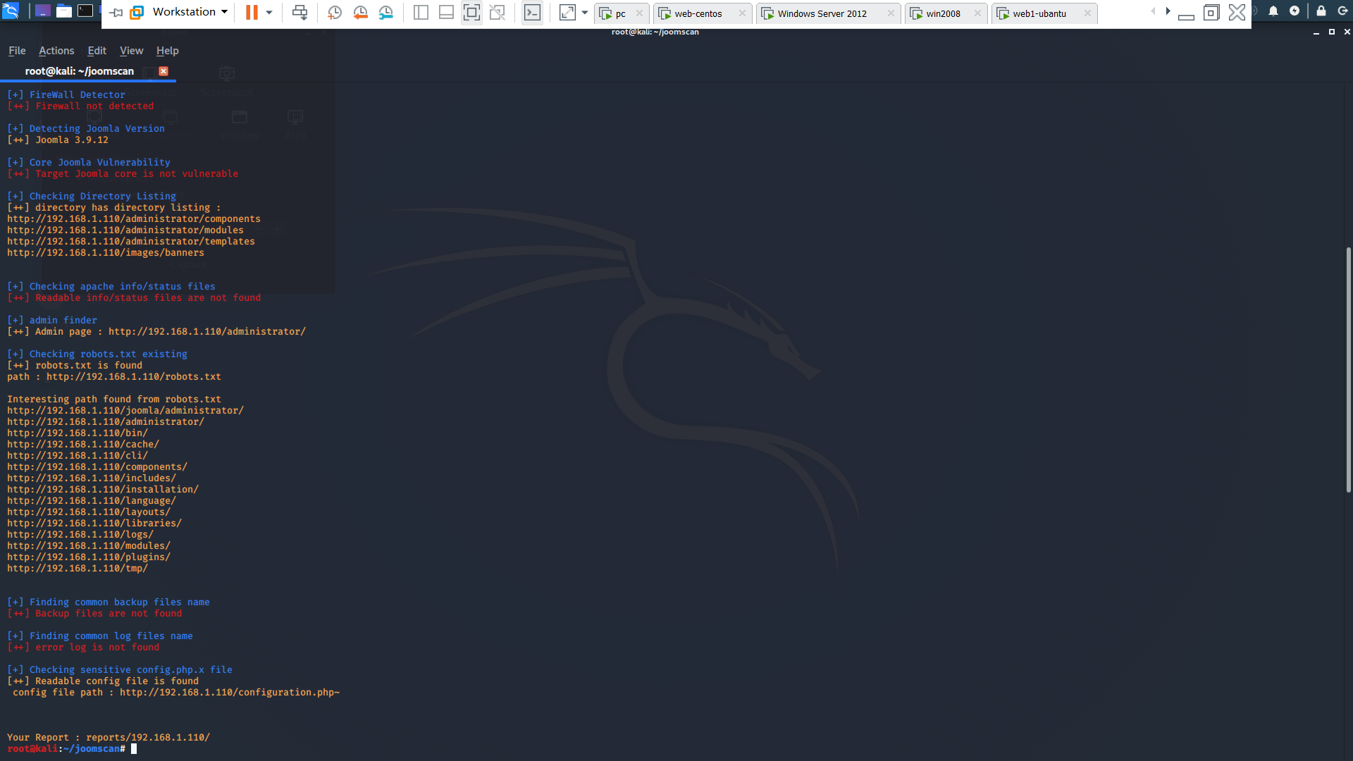Toggle full screen mode icon

[471, 12]
